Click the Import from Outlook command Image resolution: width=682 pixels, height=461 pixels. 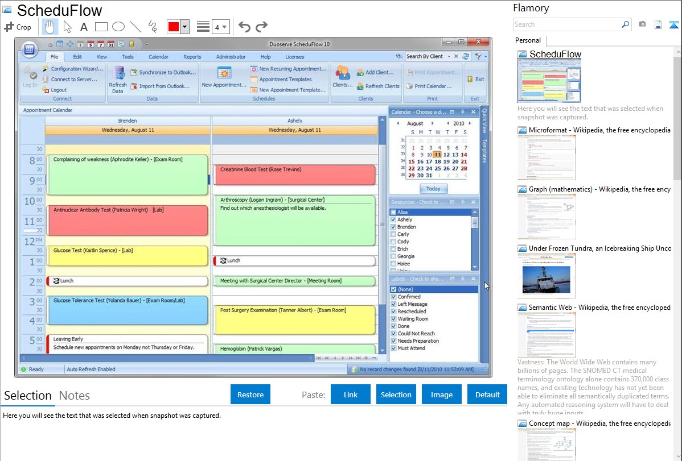coord(160,86)
